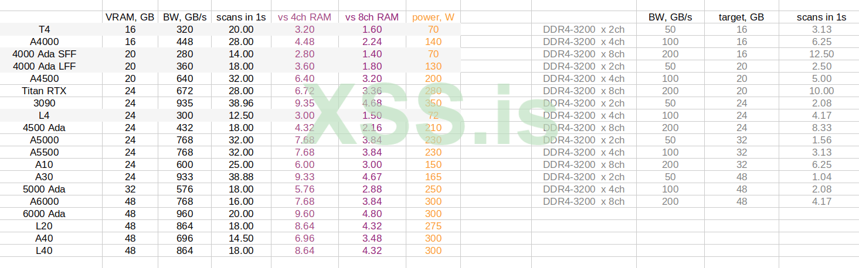Click the 'power, W' header cell

click(x=433, y=17)
